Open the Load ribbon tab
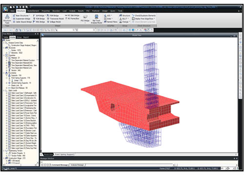 pyautogui.click(x=64, y=11)
